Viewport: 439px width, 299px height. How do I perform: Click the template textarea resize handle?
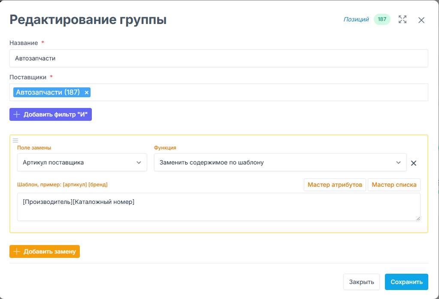point(418,218)
